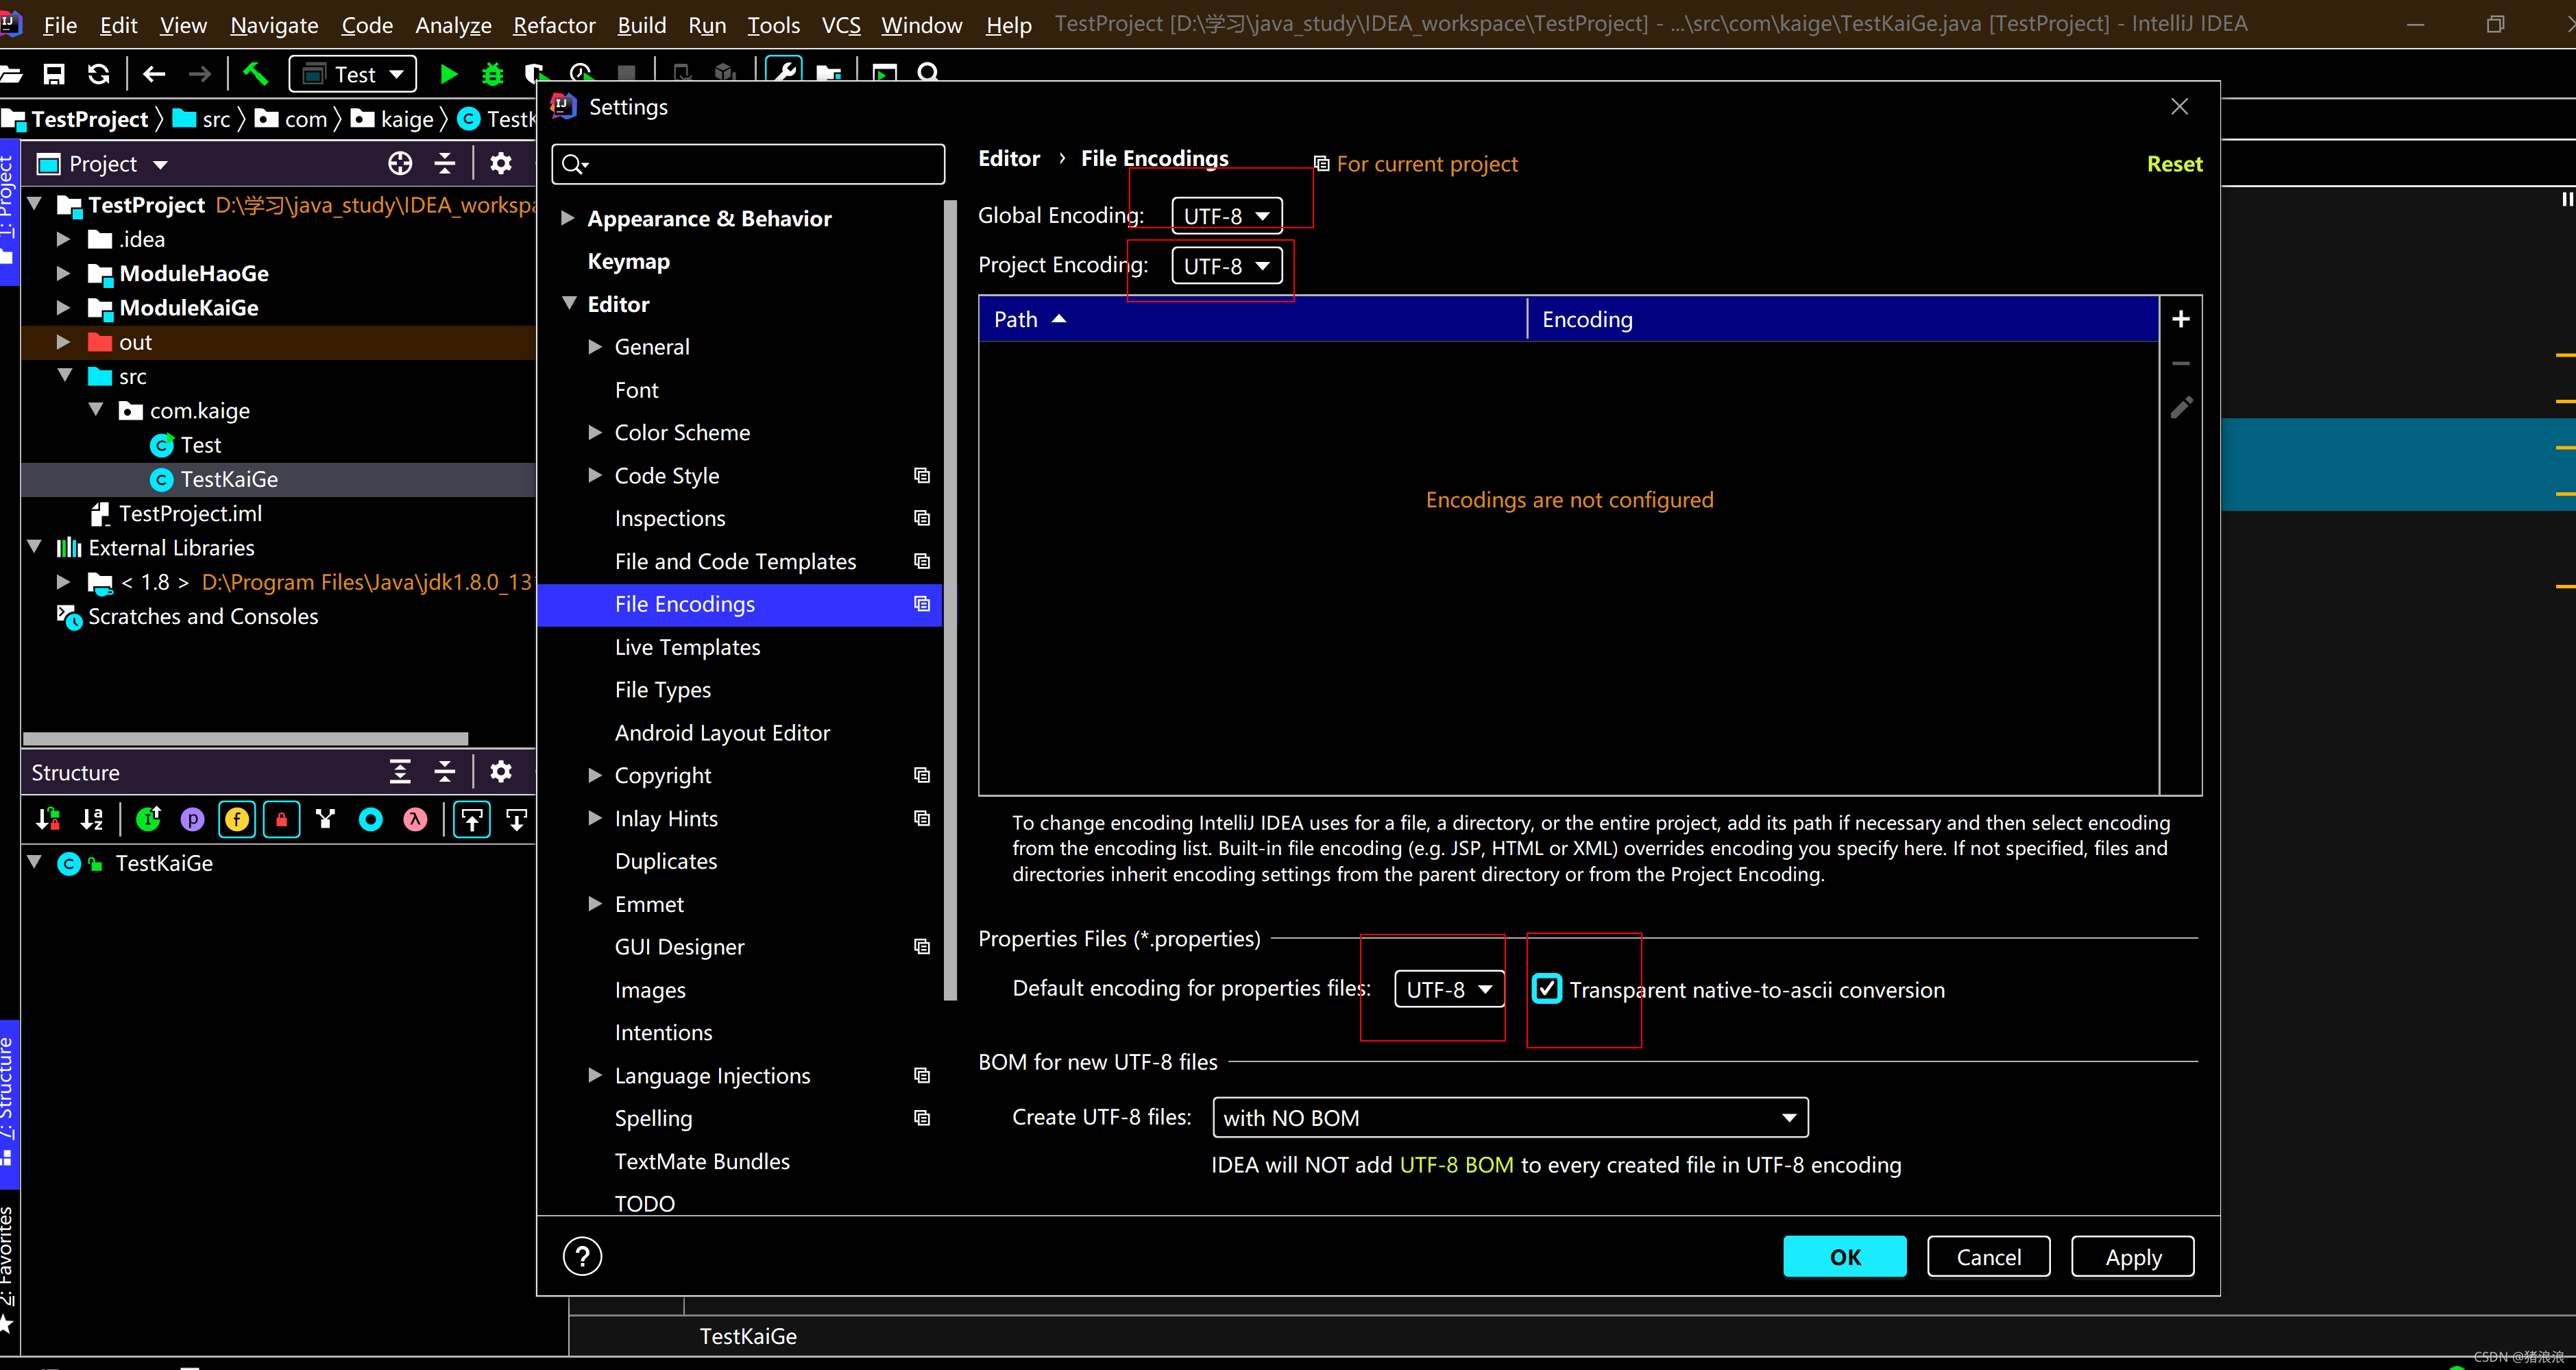Select Keymap in the settings list
The width and height of the screenshot is (2576, 1370).
628,261
